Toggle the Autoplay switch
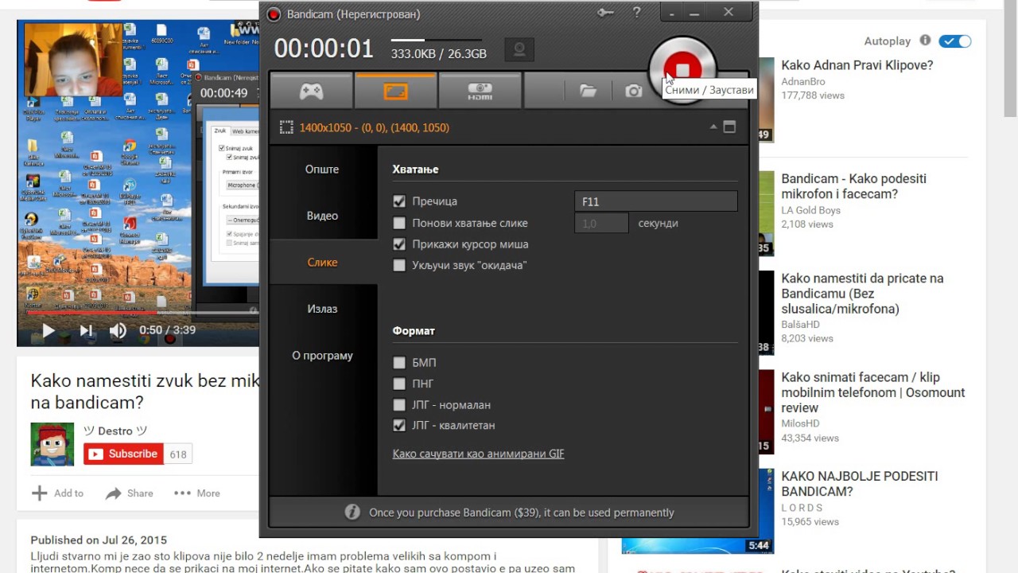 pyautogui.click(x=955, y=41)
